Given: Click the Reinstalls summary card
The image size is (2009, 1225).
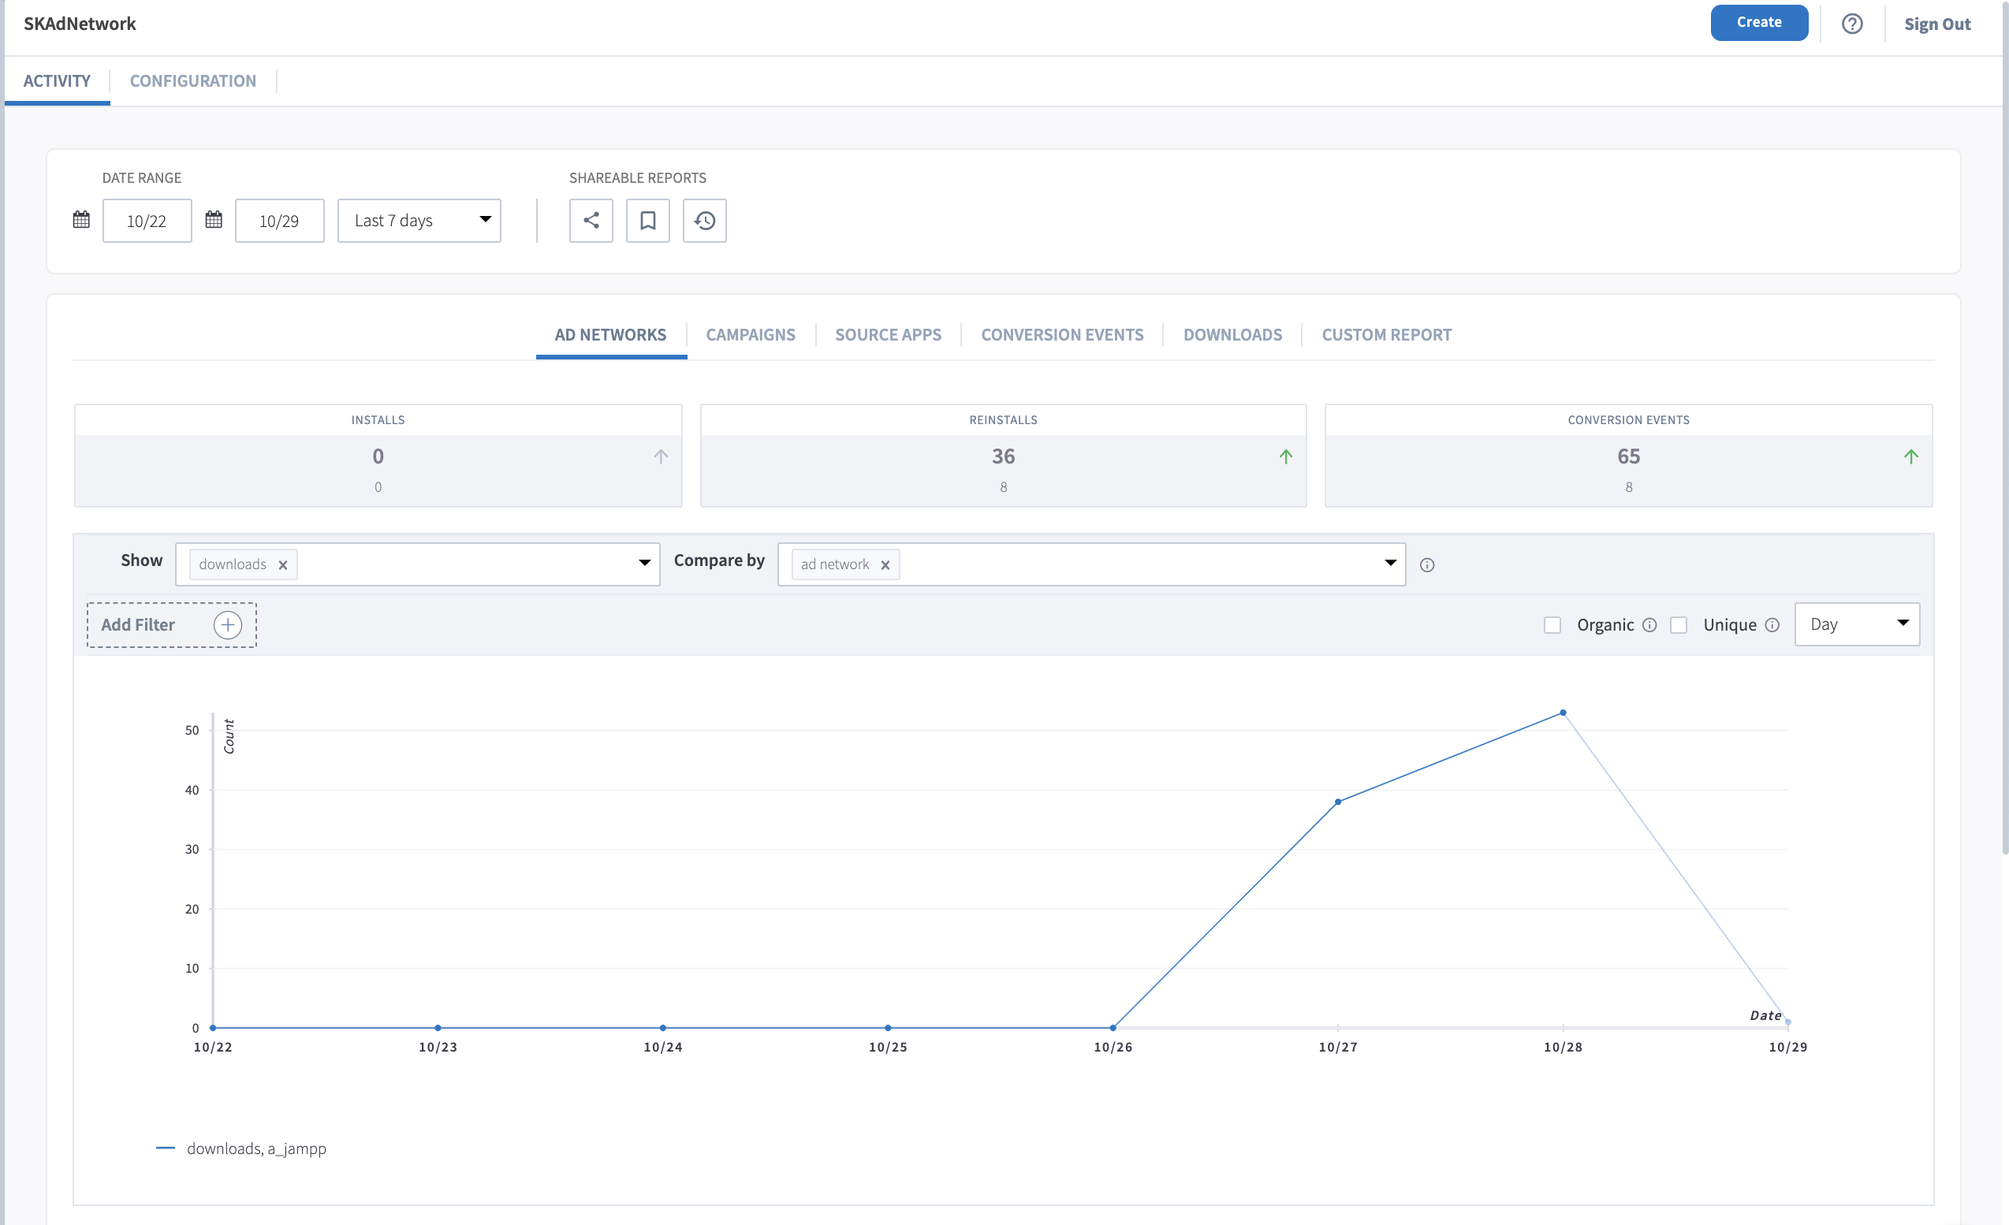Looking at the screenshot, I should pos(1004,456).
